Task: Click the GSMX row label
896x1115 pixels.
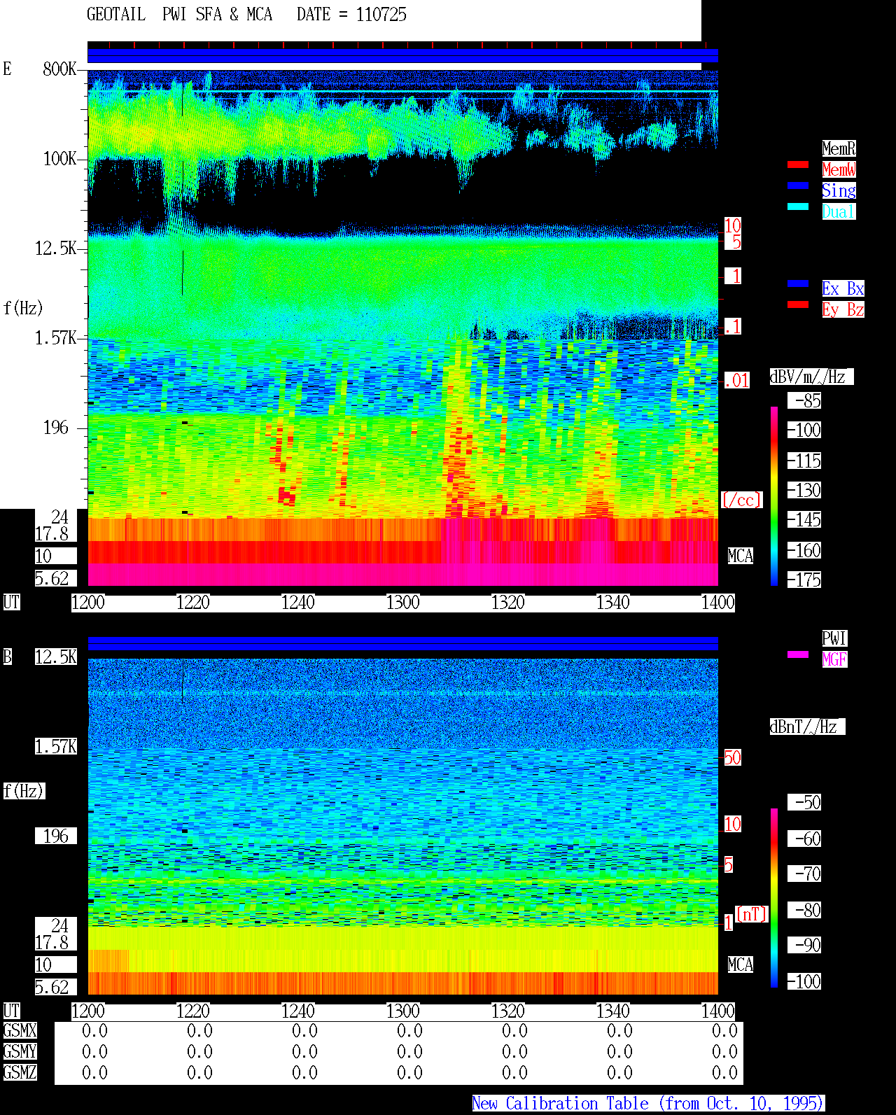Action: tap(20, 1030)
